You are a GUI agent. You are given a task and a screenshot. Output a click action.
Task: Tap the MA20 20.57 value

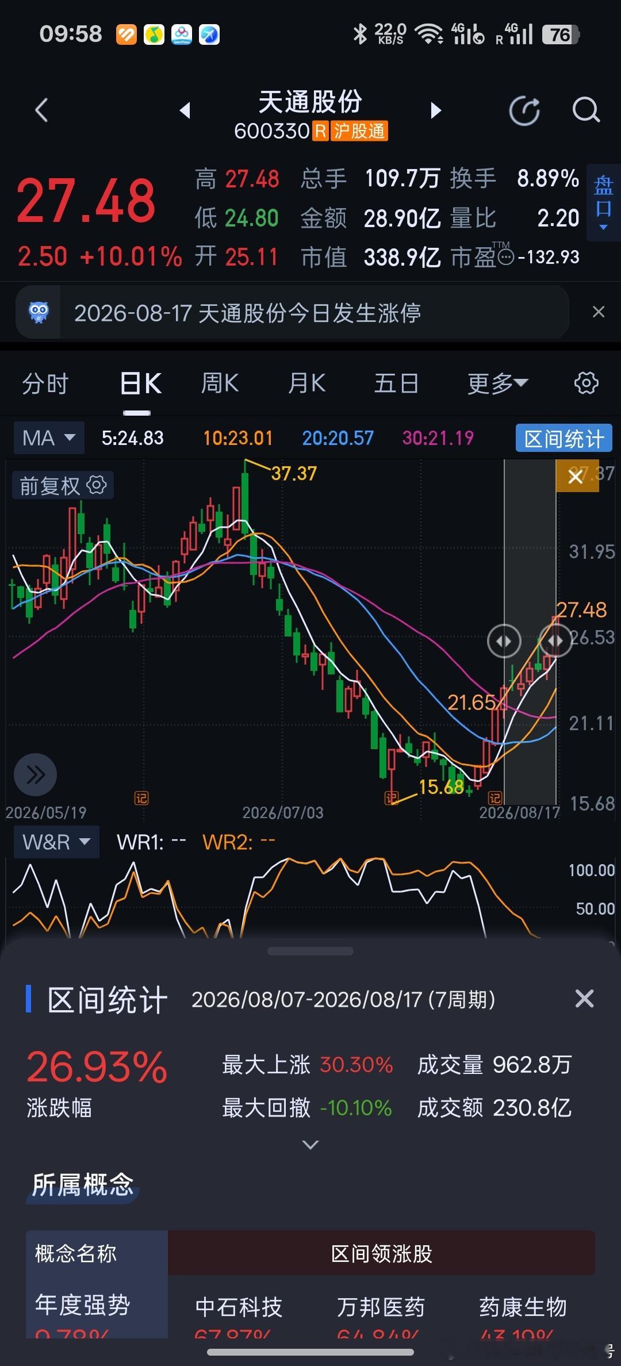coord(338,438)
